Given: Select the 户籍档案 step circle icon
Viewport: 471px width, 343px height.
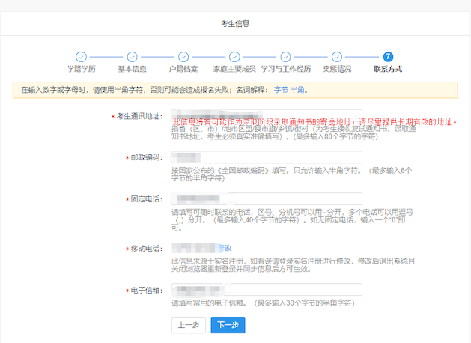Looking at the screenshot, I should [183, 57].
